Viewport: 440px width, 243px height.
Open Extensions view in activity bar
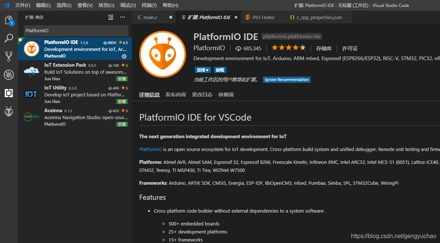[9, 93]
